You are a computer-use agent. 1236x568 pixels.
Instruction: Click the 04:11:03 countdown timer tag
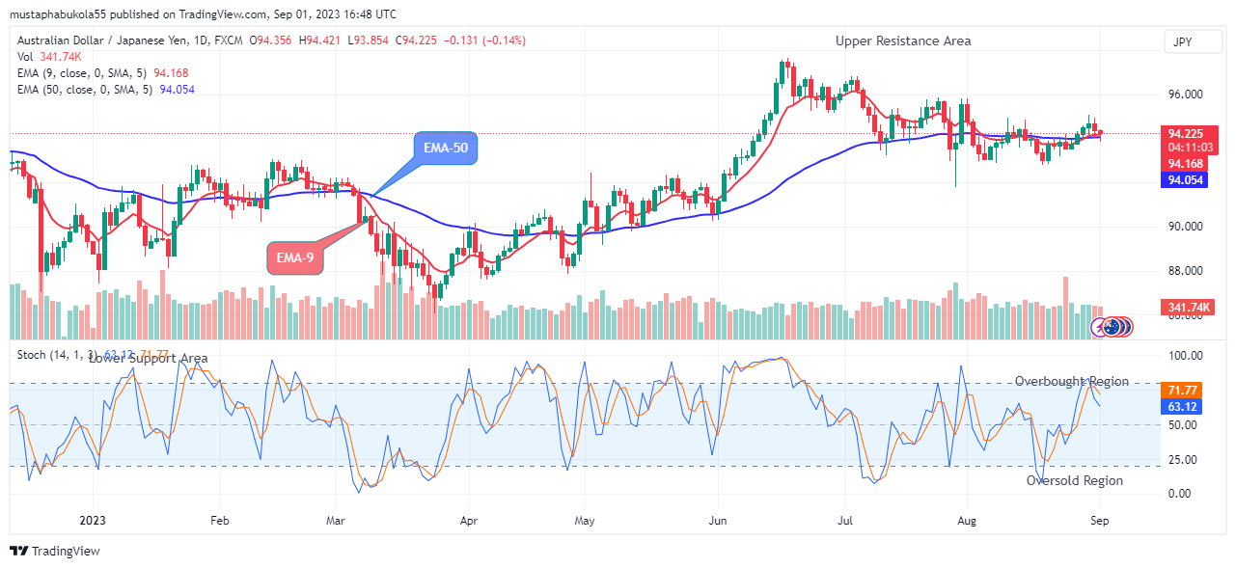pos(1189,149)
